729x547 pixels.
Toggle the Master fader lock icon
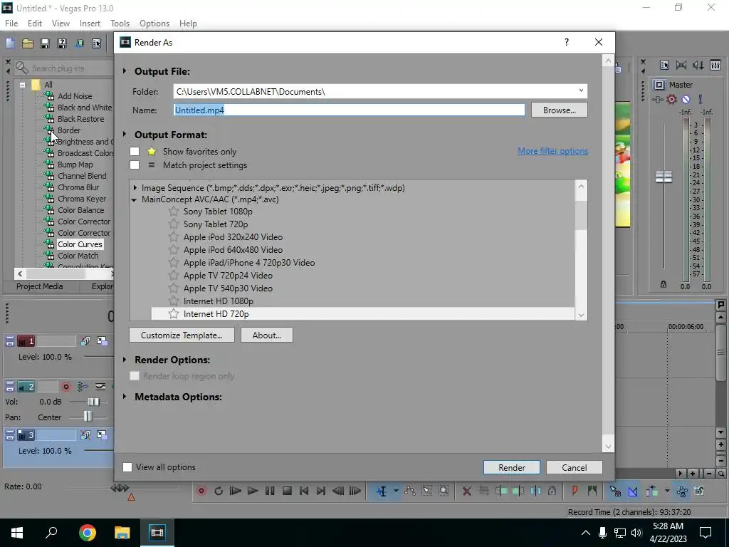(x=664, y=284)
